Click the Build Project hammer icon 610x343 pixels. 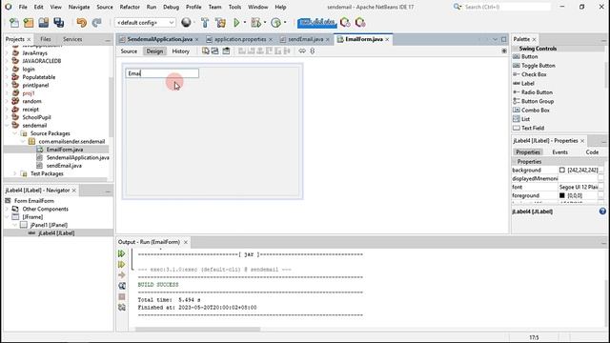click(x=205, y=23)
